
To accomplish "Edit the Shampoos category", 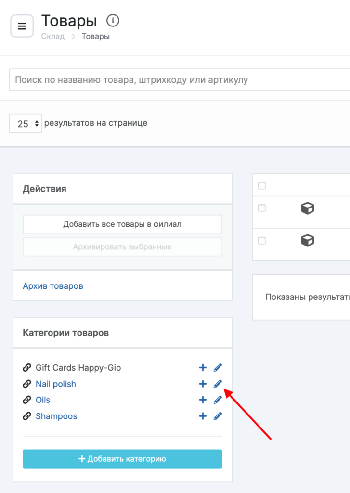I will click(218, 416).
